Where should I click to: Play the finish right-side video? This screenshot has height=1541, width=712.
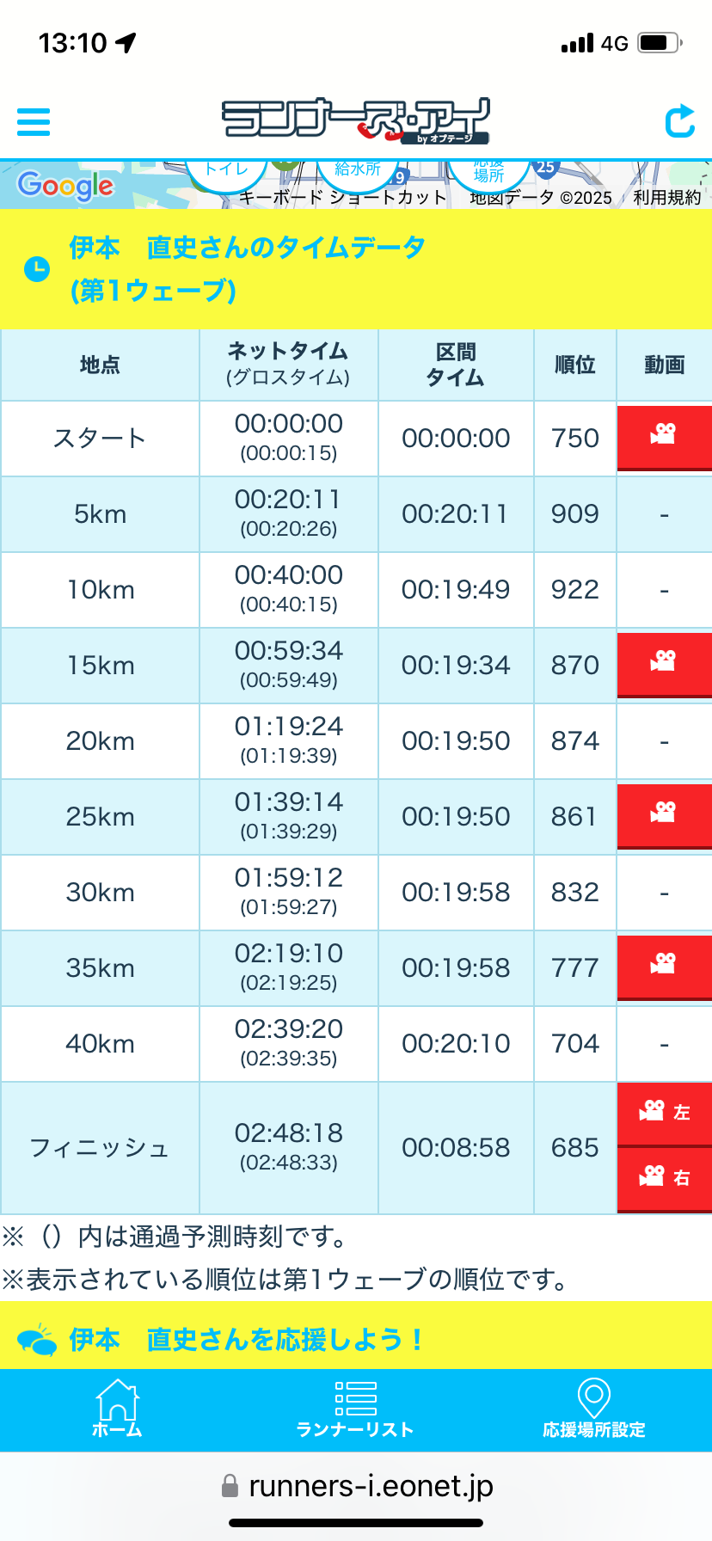pos(664,1177)
